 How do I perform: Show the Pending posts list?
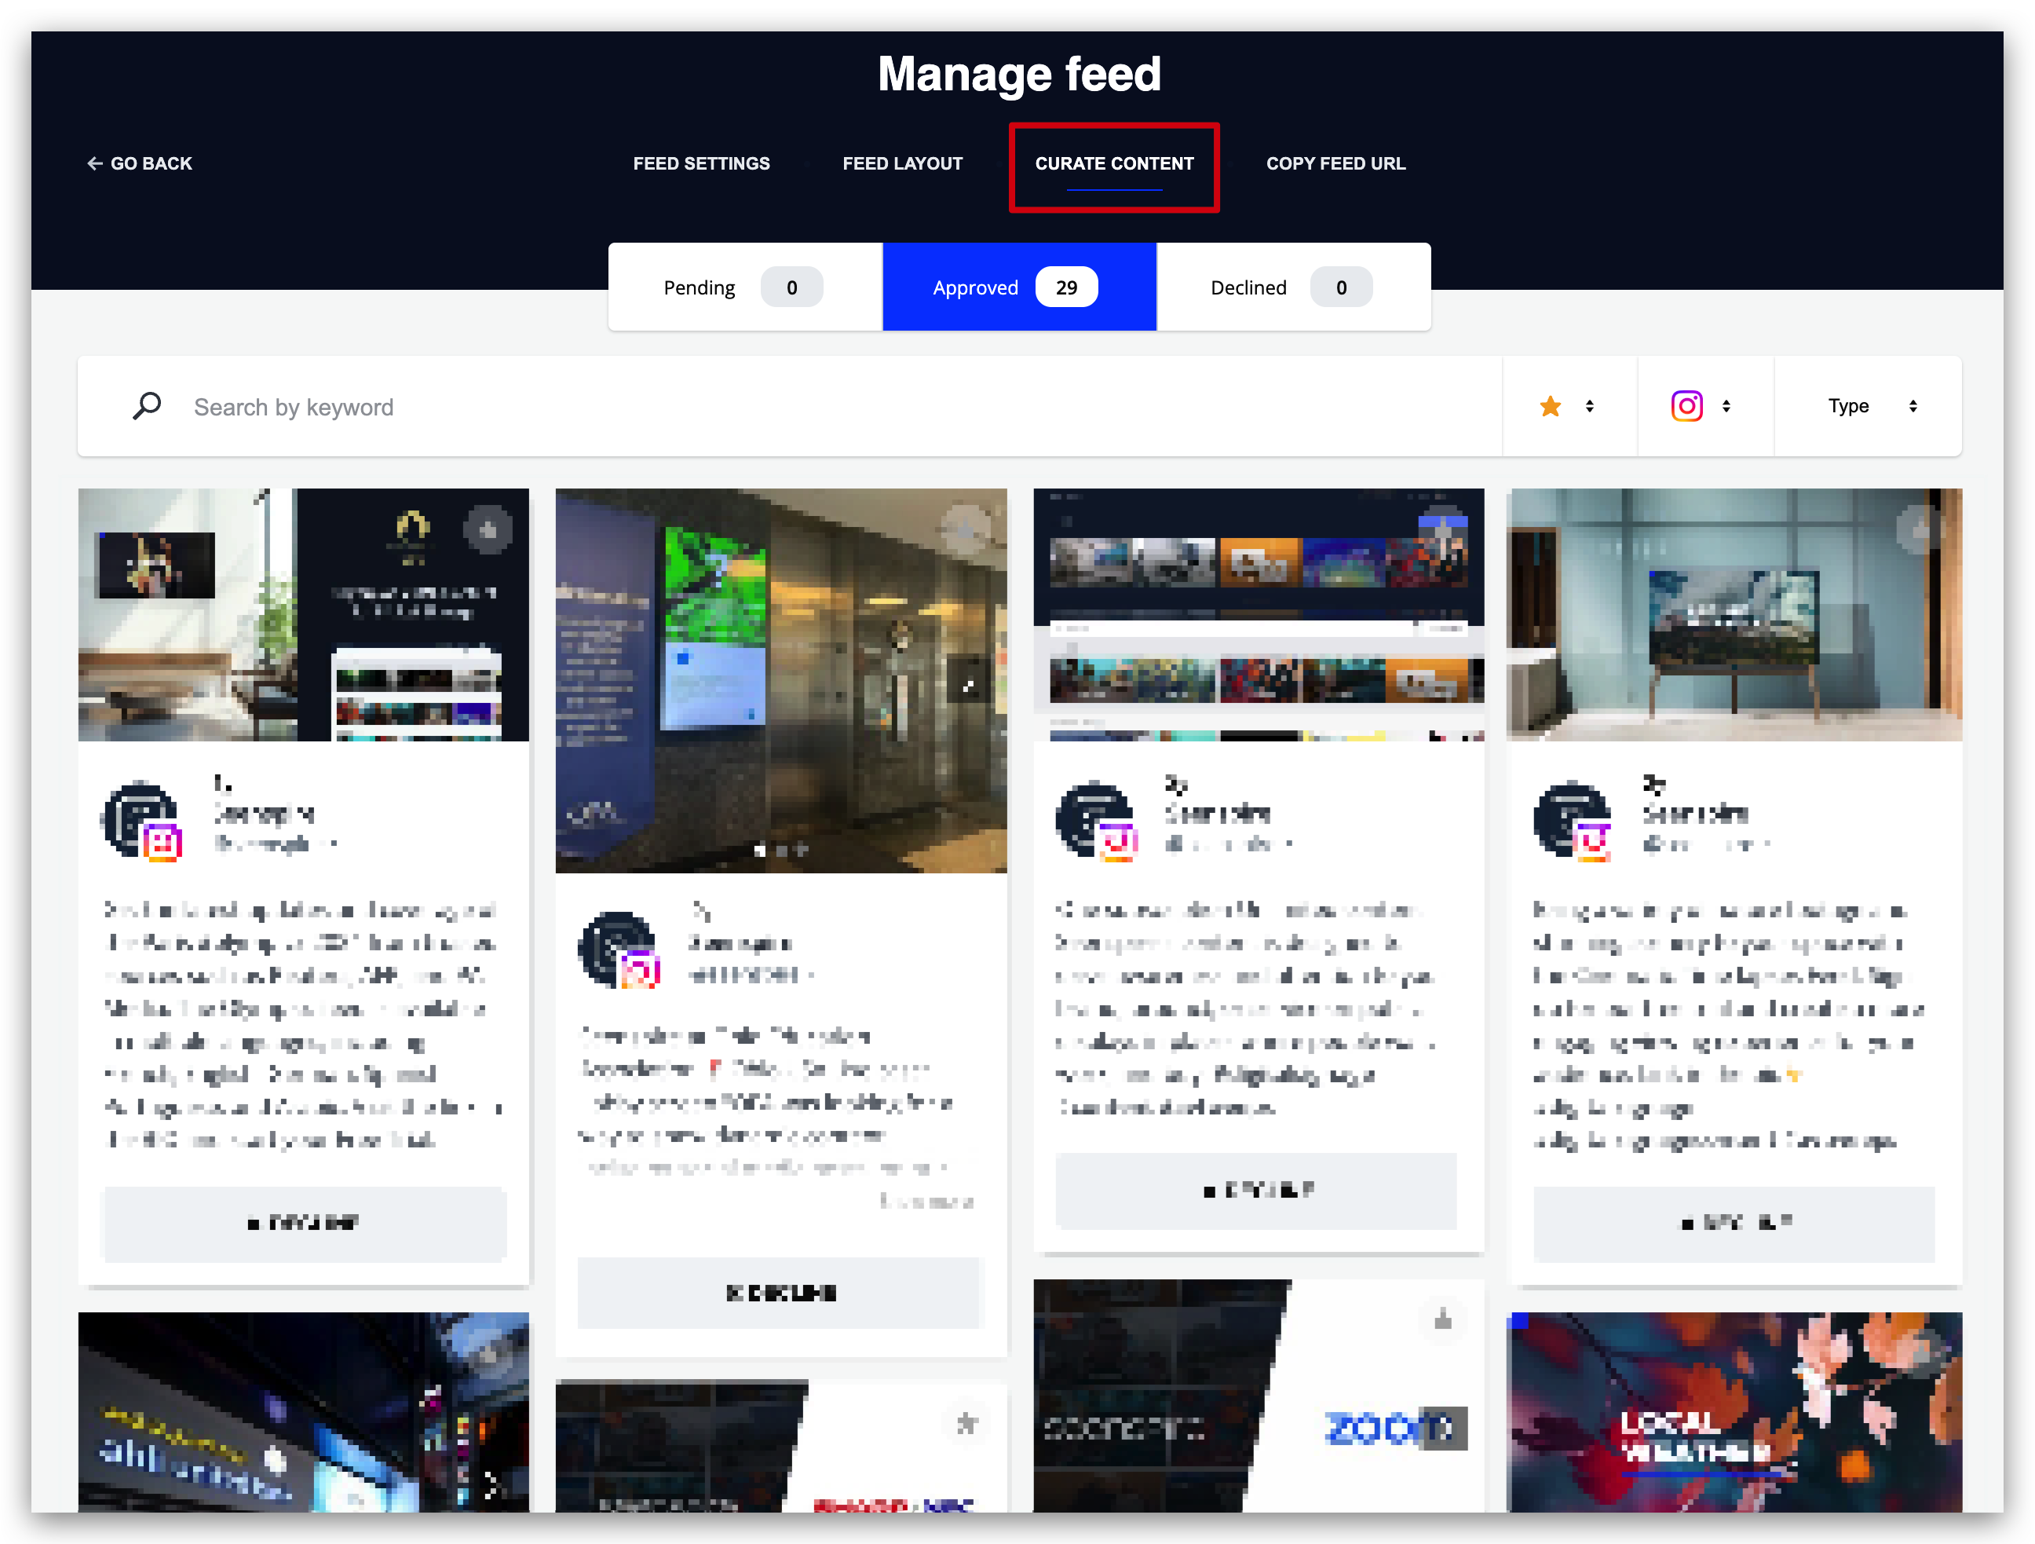(744, 287)
